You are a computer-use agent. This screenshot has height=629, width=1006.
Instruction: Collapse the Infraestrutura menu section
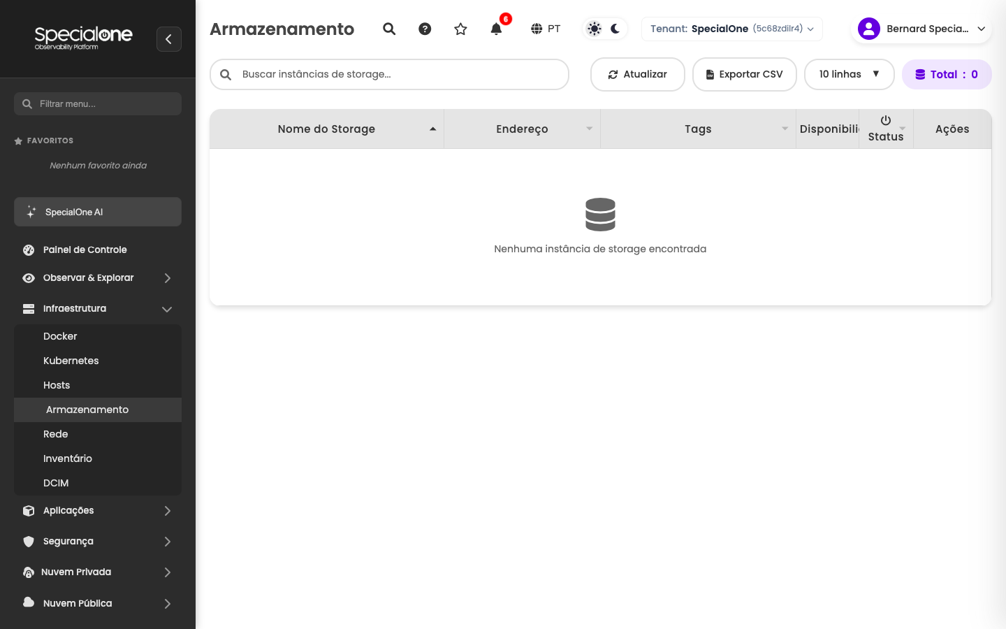(x=98, y=308)
